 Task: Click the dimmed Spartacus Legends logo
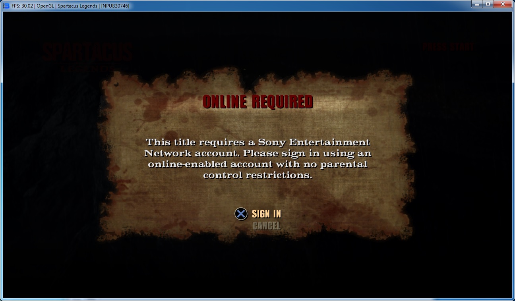87,56
